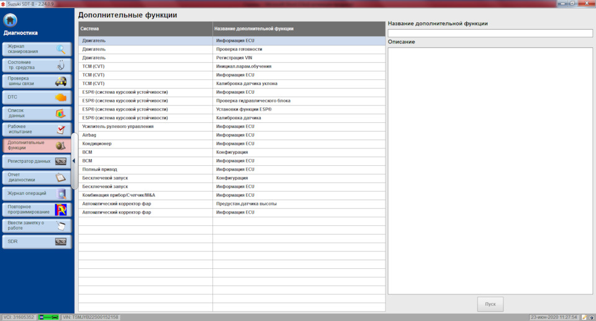Collapse the sidebar using the arrow handle
The image size is (596, 321).
coord(74,161)
